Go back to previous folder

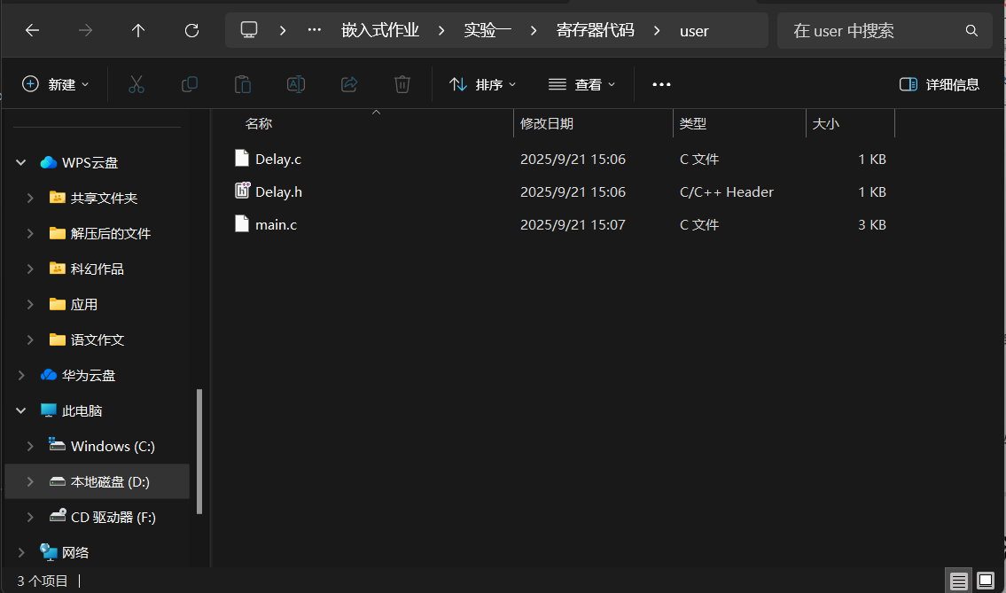point(32,30)
